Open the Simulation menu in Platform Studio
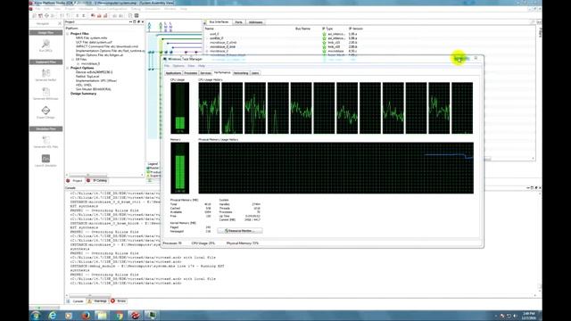This screenshot has width=571, height=321. coord(153,9)
